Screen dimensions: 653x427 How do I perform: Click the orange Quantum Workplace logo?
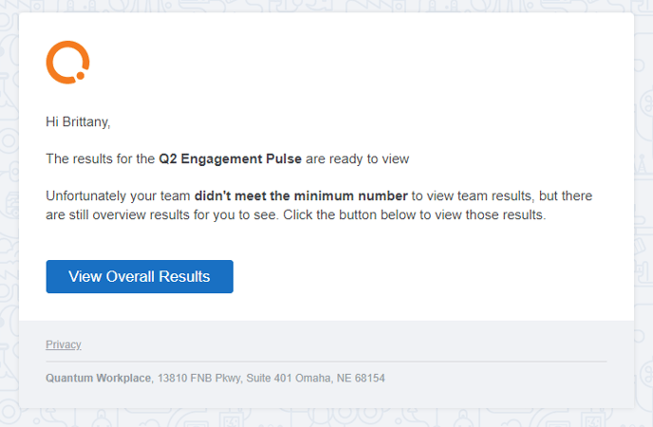(x=67, y=63)
